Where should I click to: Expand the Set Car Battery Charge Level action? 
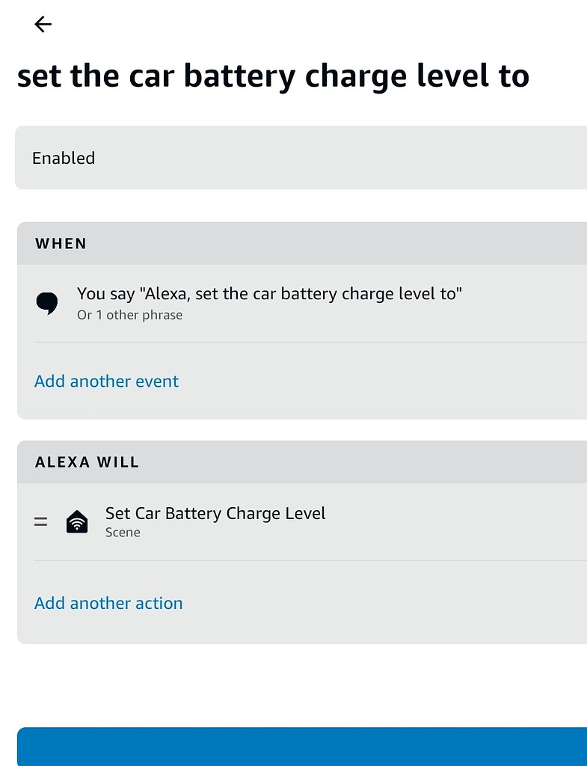(215, 521)
